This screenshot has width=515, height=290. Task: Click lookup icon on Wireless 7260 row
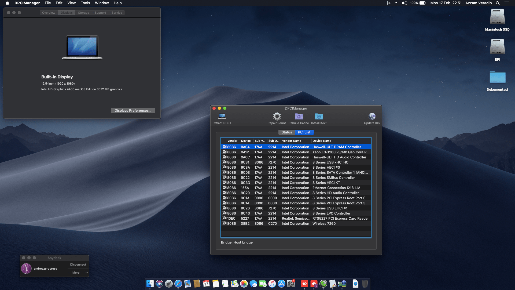tap(224, 223)
